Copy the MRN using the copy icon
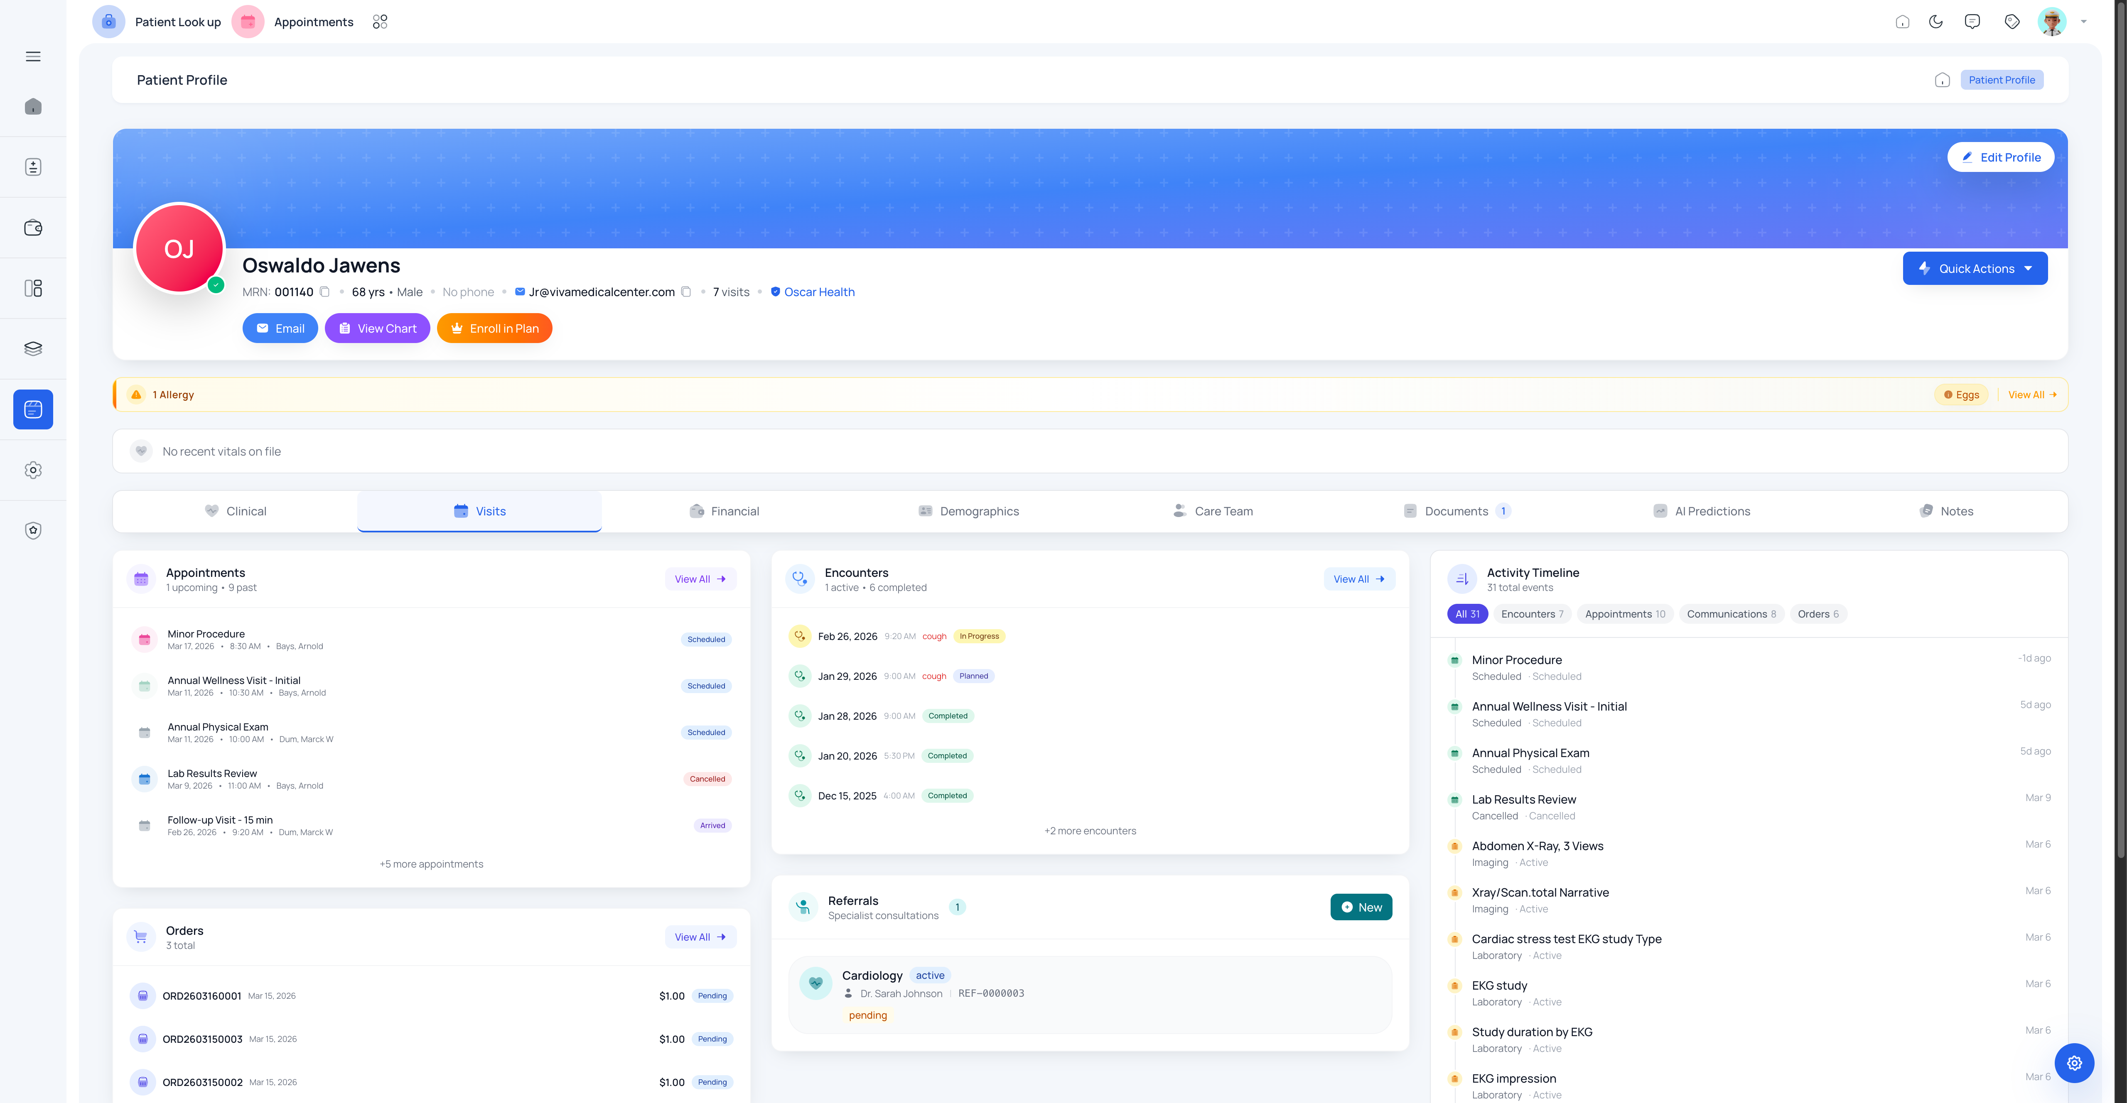 point(324,292)
